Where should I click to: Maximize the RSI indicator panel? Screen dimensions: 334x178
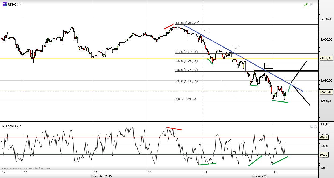311,126
